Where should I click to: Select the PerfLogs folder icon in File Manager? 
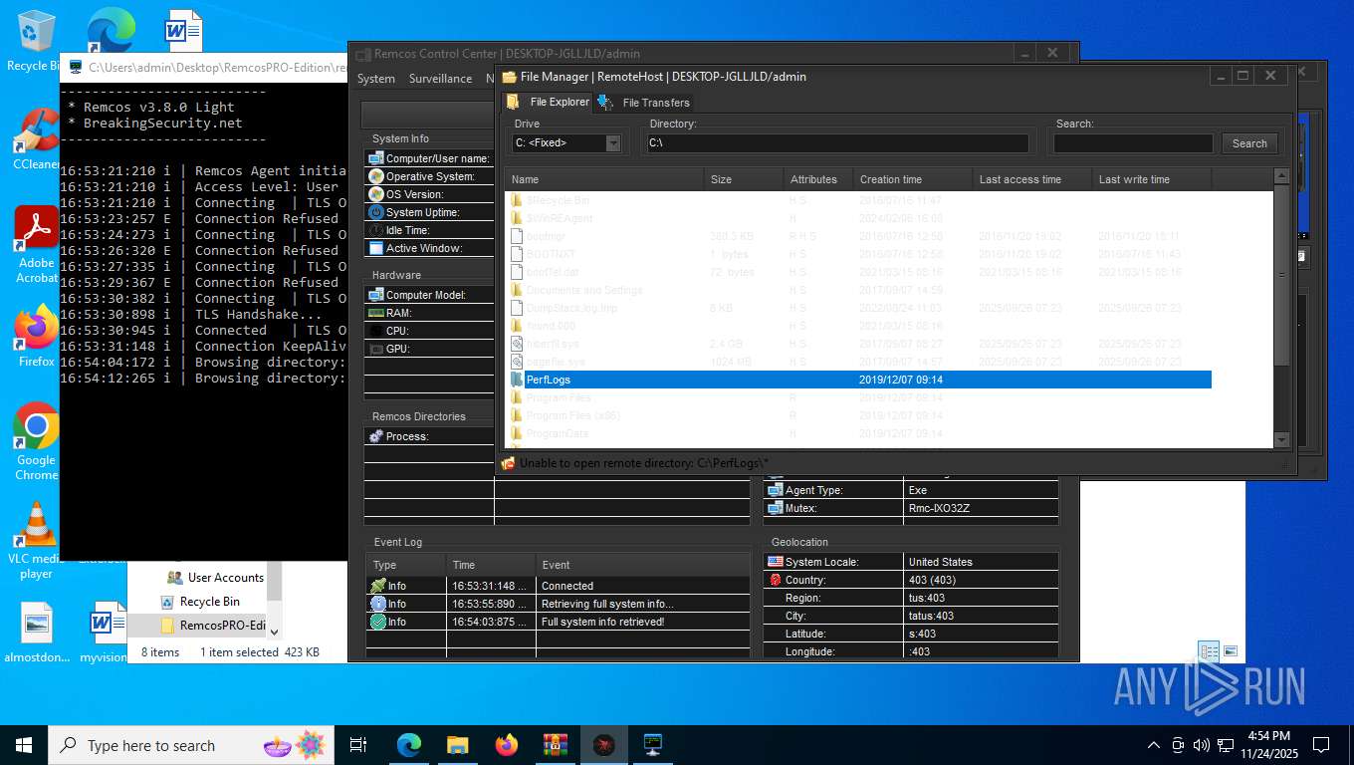[x=517, y=380]
